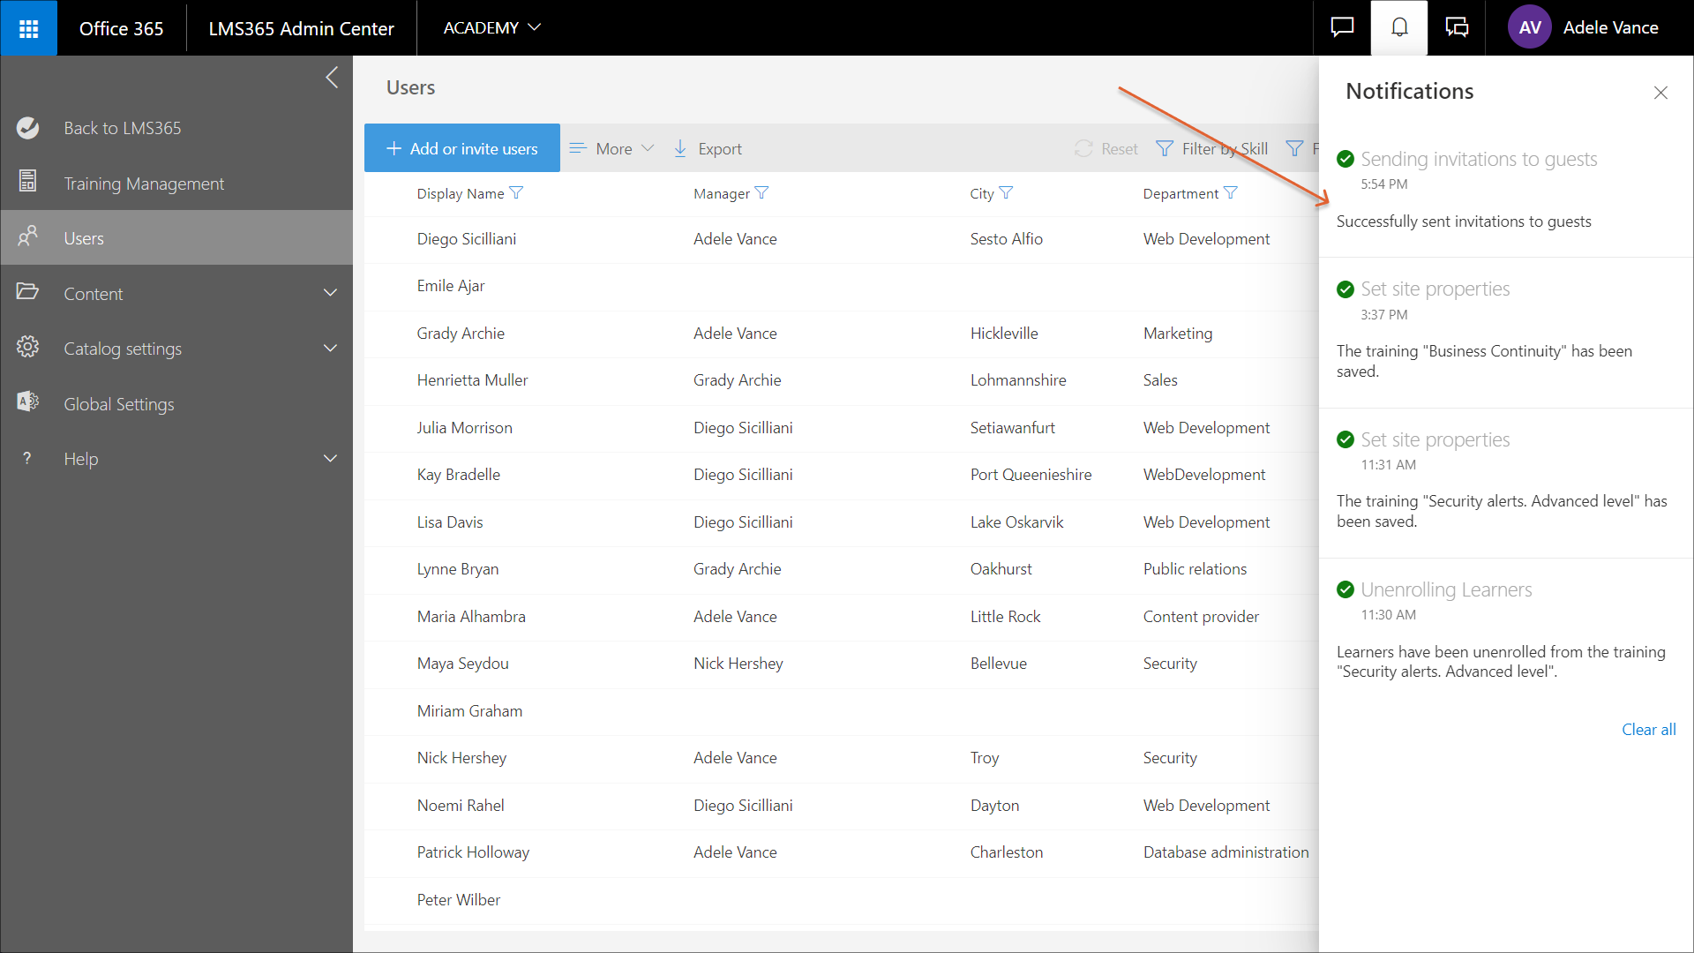1694x953 pixels.
Task: Click Clear all notifications link
Action: point(1648,730)
